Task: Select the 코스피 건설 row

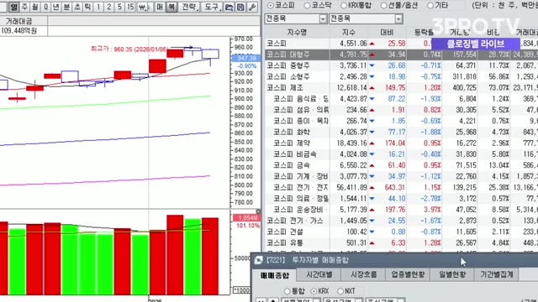Action: click(401, 232)
